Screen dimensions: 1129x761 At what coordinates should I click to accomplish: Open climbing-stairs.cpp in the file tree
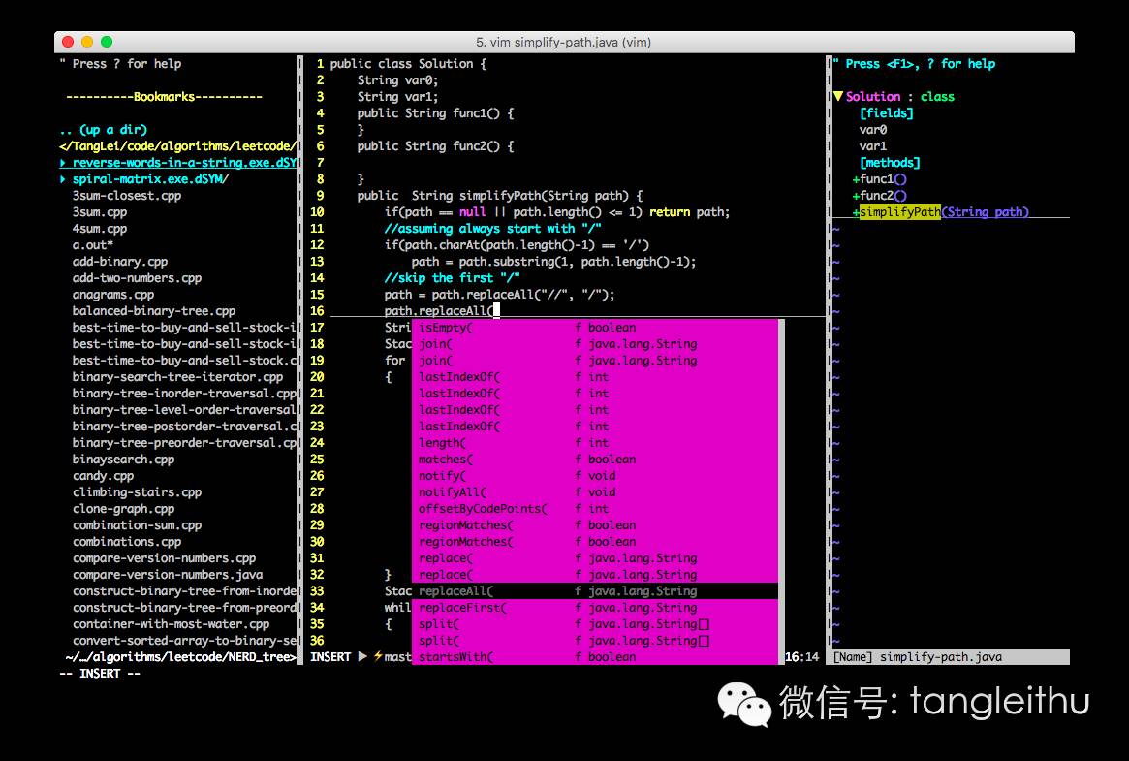137,492
